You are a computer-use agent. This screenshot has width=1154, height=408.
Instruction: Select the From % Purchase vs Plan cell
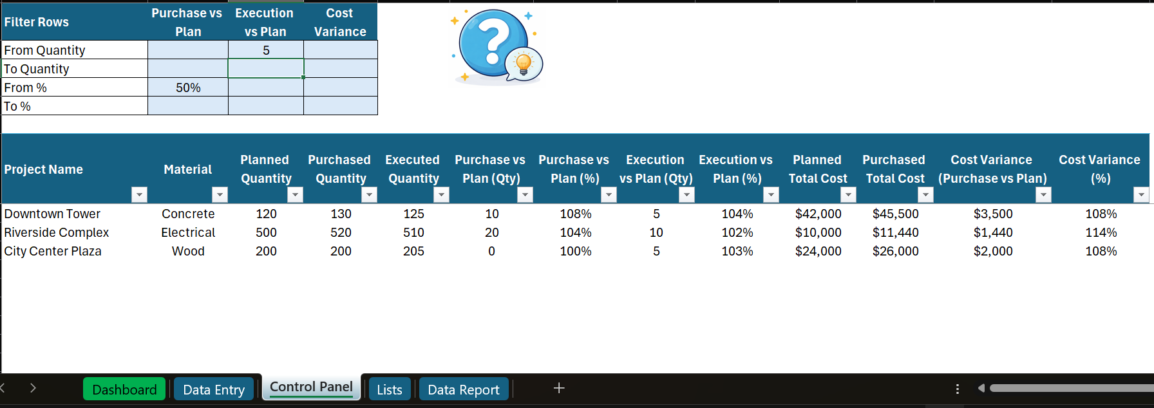coord(188,88)
